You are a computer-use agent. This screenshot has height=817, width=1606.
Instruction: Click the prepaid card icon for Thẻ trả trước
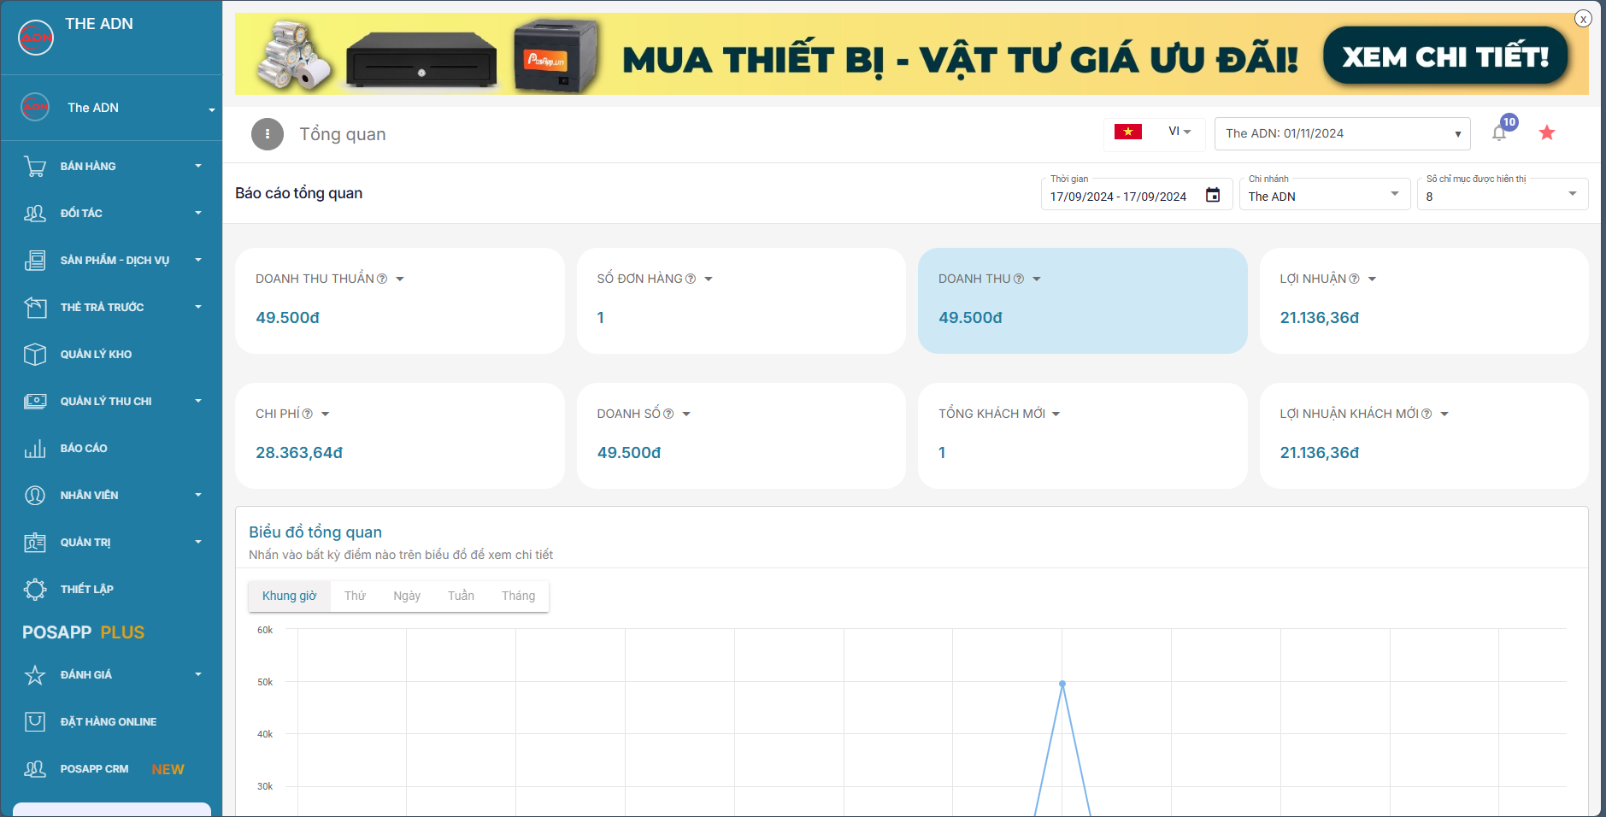(35, 307)
